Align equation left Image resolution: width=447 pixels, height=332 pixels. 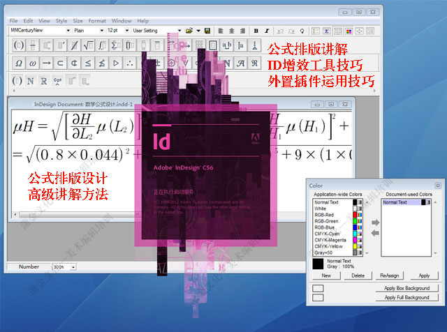point(221,31)
